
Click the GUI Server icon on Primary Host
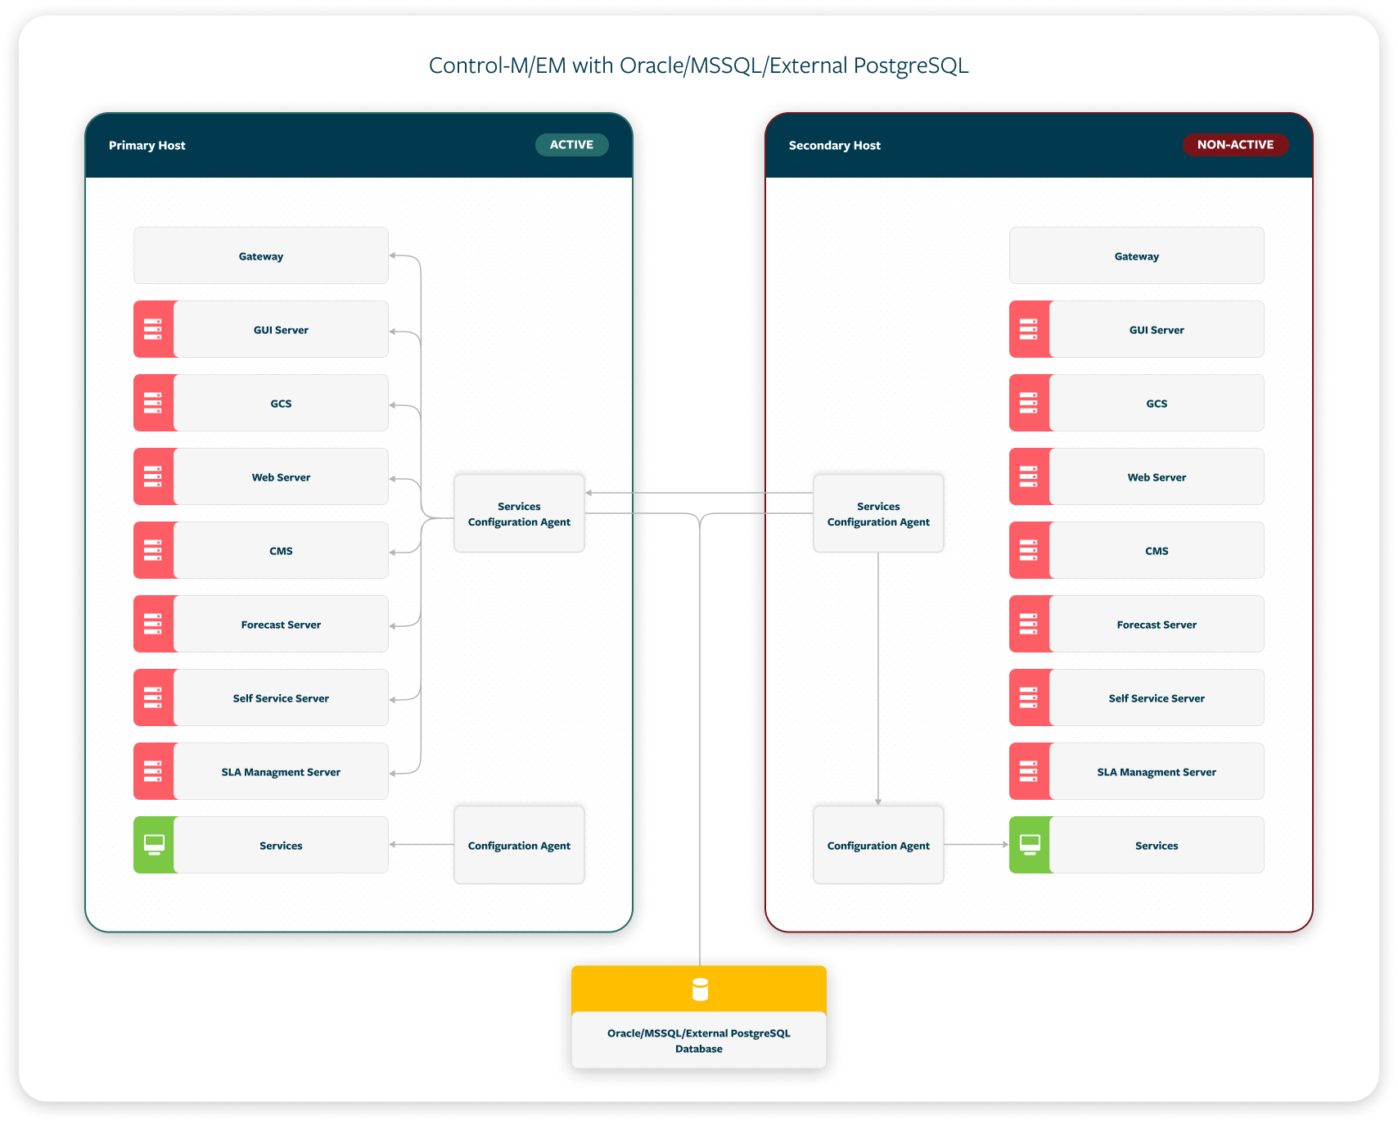154,329
